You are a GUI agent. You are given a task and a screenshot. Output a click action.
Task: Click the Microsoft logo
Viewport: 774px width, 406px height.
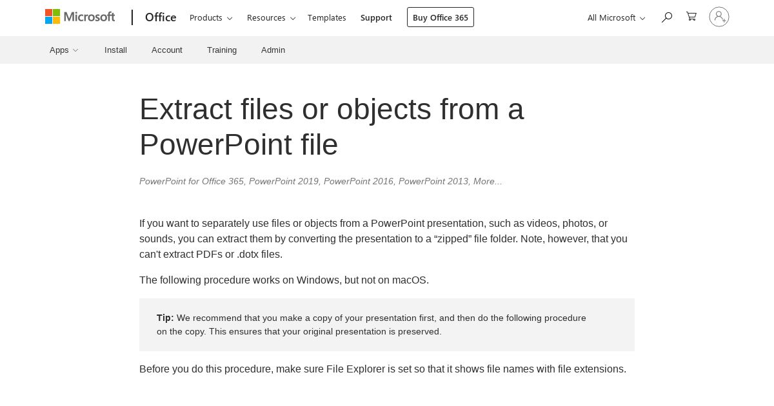point(80,17)
